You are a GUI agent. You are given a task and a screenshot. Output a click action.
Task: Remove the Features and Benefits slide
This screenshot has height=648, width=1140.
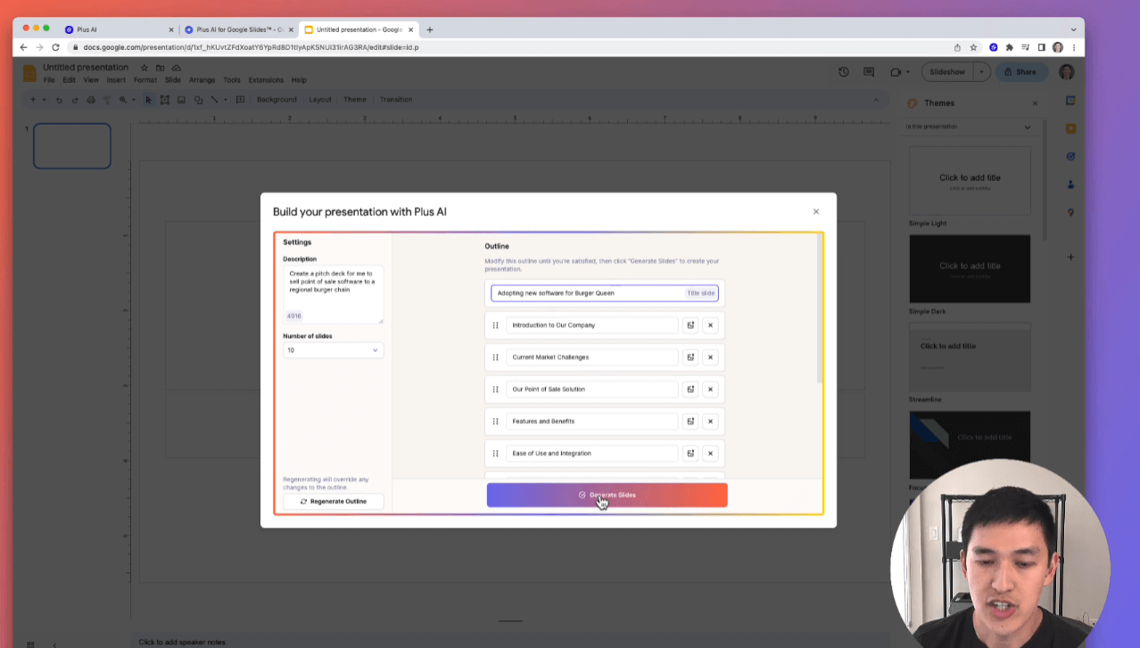coord(710,422)
